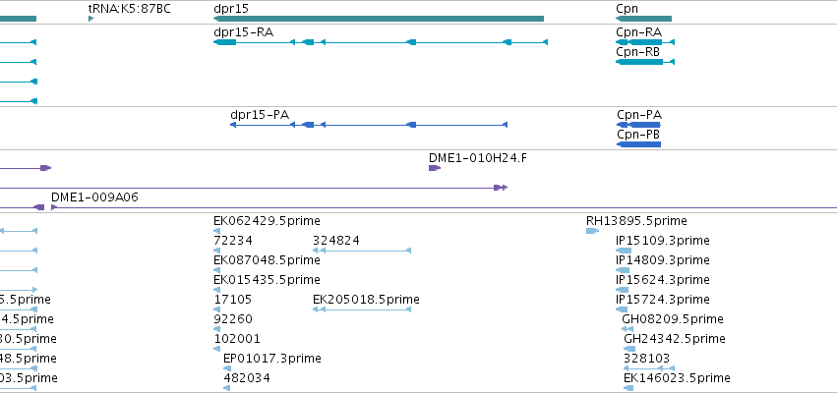
Task: Select the EK205018.5prime alignment line
Action: point(362,309)
